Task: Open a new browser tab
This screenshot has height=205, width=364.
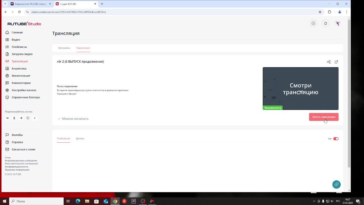Action: 102,4
